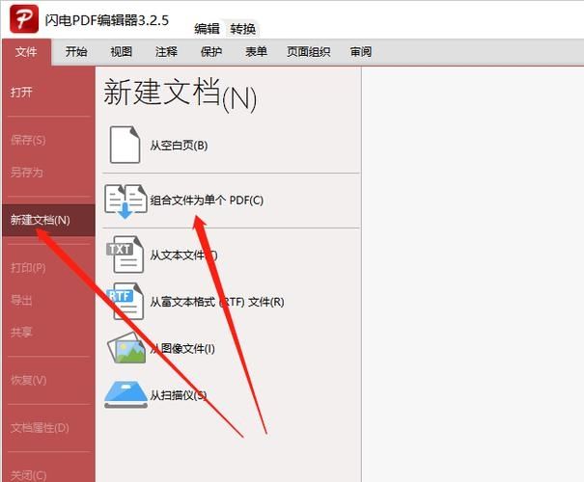
Task: Click 转换 in the title bar
Action: tap(243, 29)
